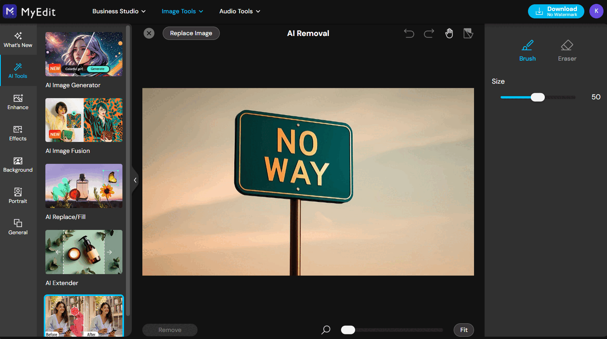Switch to the Eraser tool
This screenshot has width=607, height=339.
(x=567, y=51)
